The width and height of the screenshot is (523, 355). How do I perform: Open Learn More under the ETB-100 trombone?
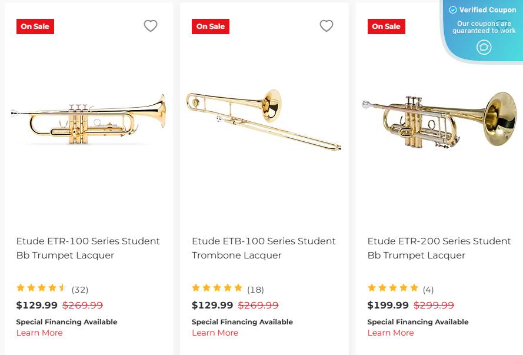click(x=215, y=333)
